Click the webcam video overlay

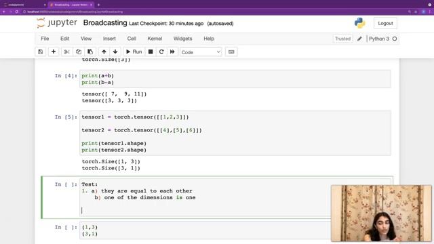[381, 213]
